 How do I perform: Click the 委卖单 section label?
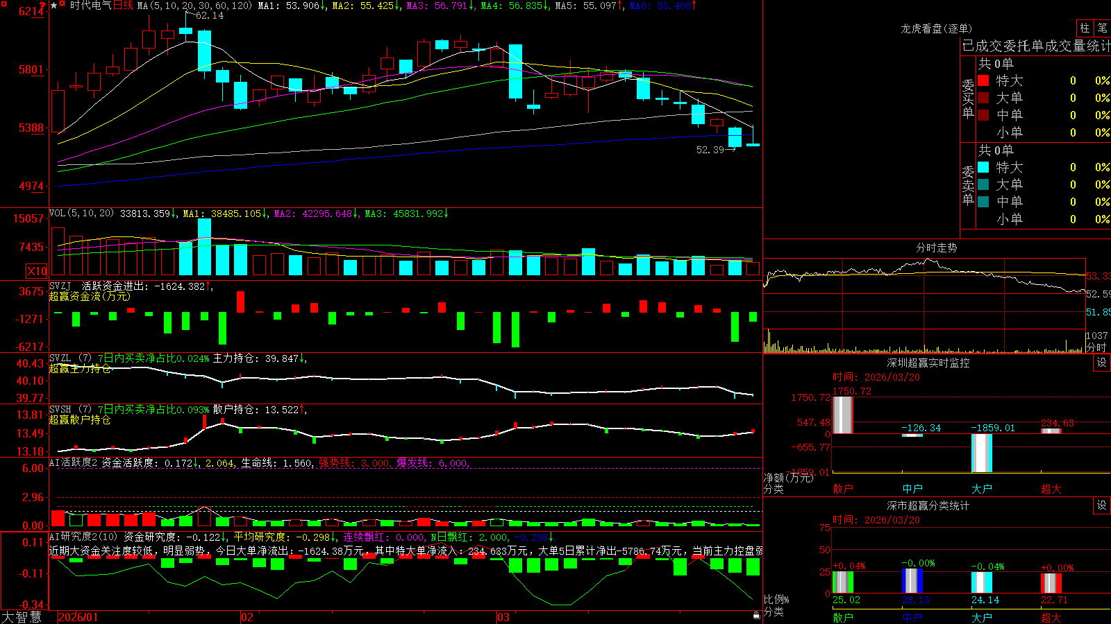tap(968, 186)
